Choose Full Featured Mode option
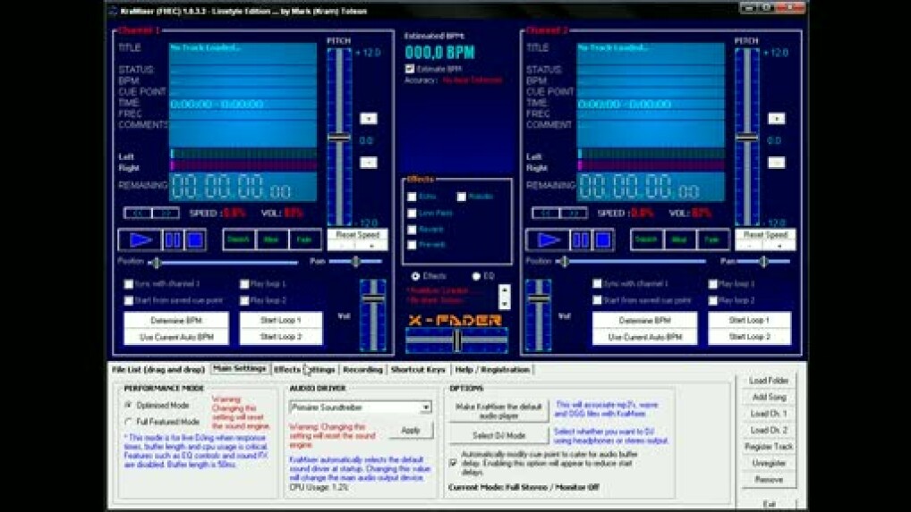Image resolution: width=911 pixels, height=512 pixels. (130, 422)
